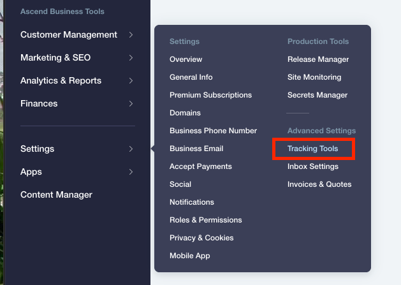Select Site Monitoring tool

tap(314, 77)
